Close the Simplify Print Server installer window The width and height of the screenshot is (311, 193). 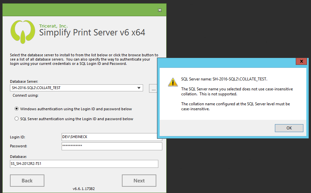(160, 10)
